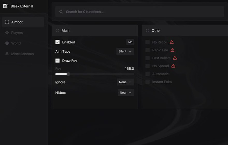This screenshot has height=145, width=228.
Task: Click the Aimbot crosshair icon in sidebar
Action: click(7, 22)
